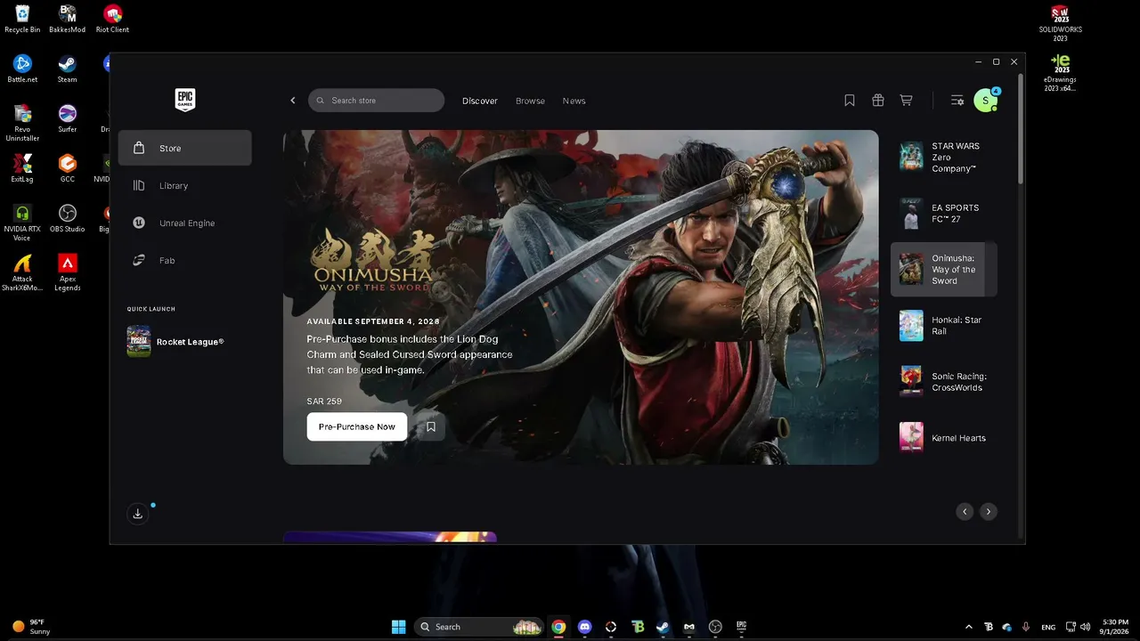Image resolution: width=1140 pixels, height=641 pixels.
Task: Select Sonic Racing: CrossWorlds in featured list
Action: (x=944, y=381)
